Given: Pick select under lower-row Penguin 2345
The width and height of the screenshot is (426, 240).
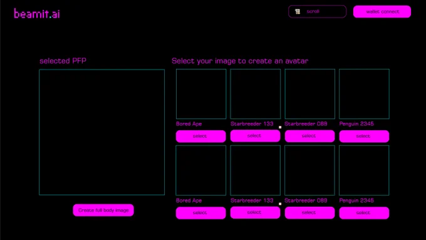Looking at the screenshot, I should coord(364,213).
